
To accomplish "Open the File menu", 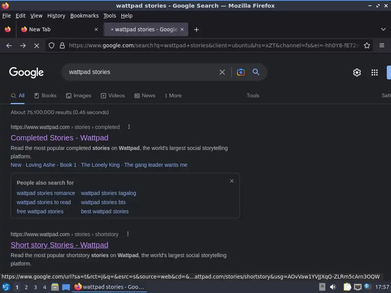I will (x=6, y=16).
